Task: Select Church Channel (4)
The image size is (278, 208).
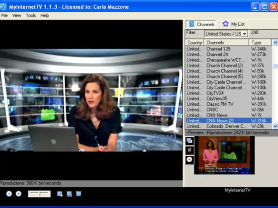Action: coord(229,71)
